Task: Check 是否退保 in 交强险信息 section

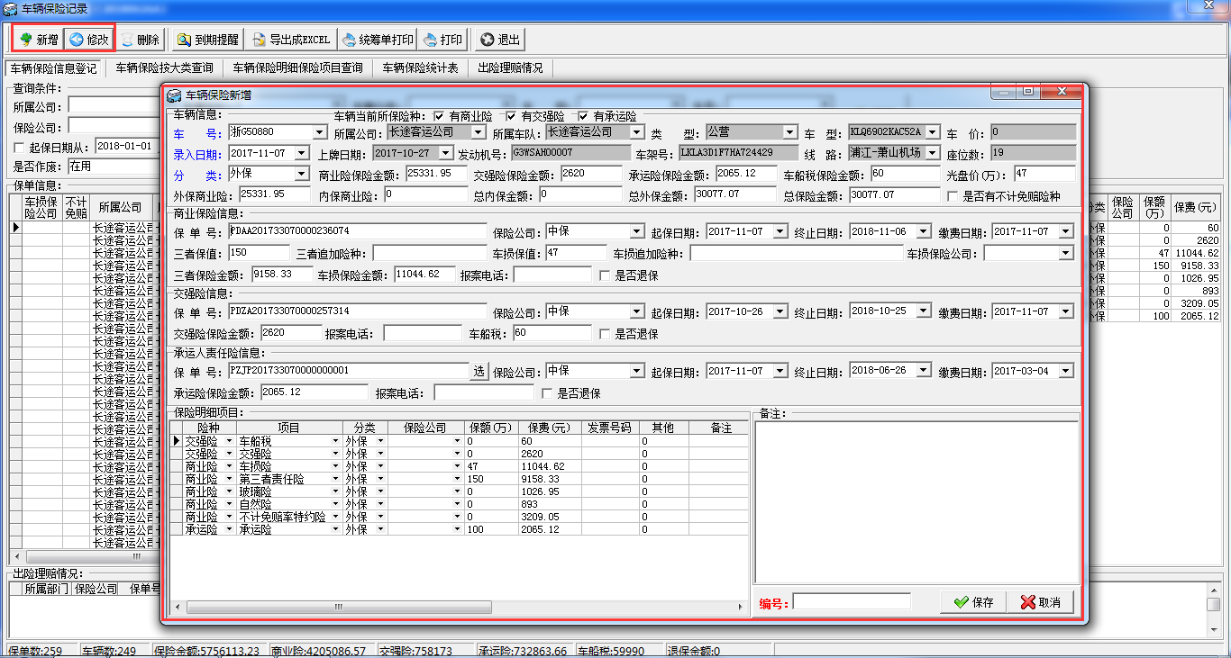Action: pyautogui.click(x=605, y=334)
